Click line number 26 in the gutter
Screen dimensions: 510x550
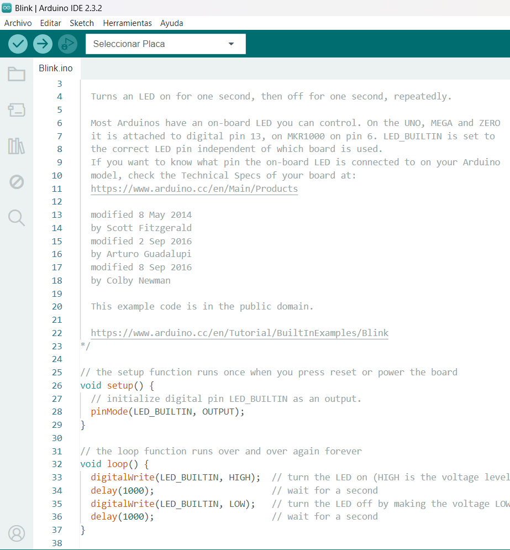click(57, 385)
